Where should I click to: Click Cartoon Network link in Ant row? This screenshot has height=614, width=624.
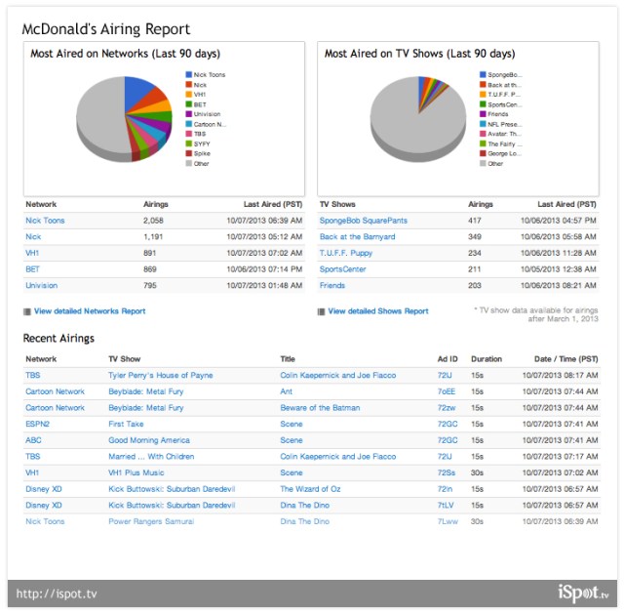pos(55,391)
